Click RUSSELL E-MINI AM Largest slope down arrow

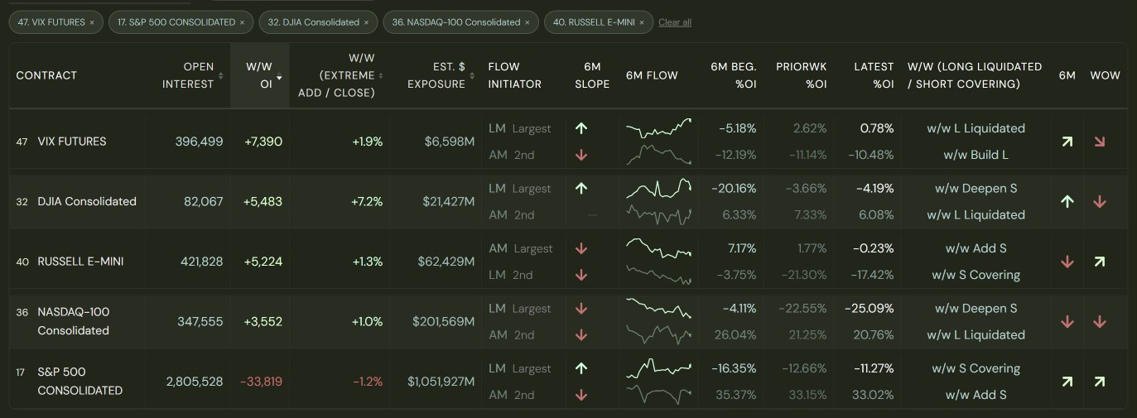(x=581, y=248)
